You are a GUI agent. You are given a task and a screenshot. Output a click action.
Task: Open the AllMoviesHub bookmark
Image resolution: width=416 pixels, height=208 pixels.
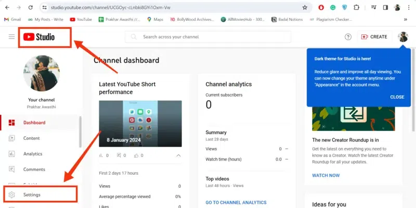pos(243,19)
